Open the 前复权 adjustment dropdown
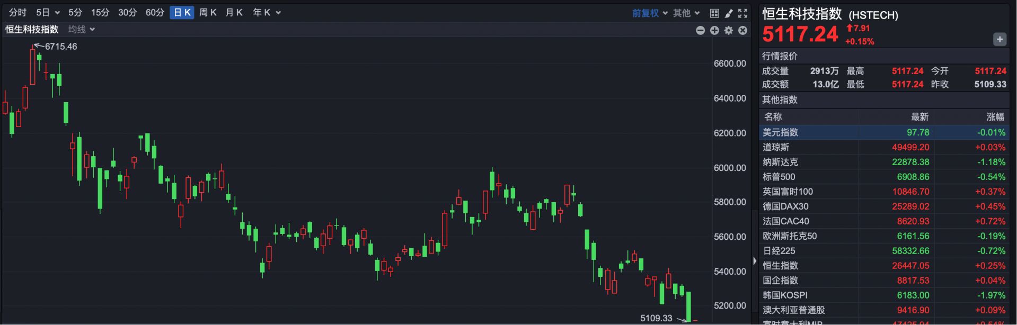 [650, 13]
